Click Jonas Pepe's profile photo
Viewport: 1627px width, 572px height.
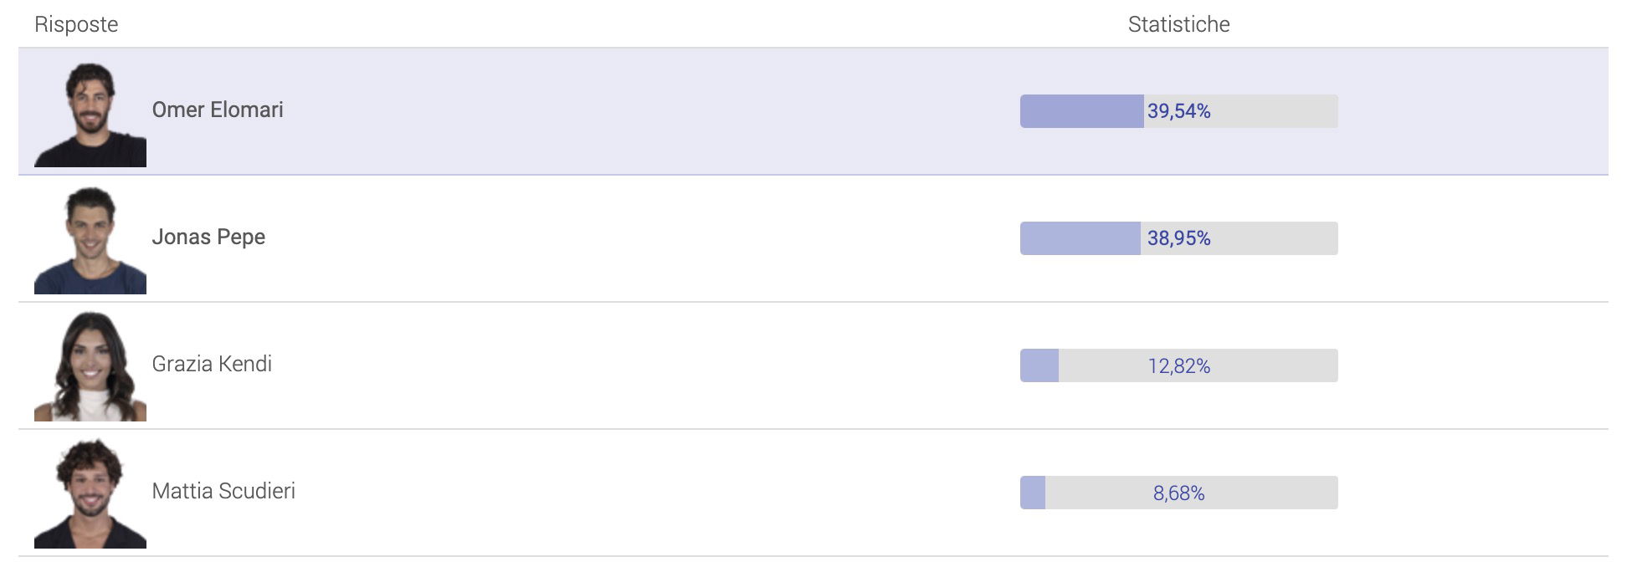90,241
